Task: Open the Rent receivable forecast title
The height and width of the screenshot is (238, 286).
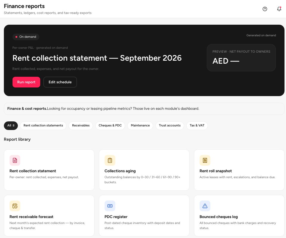Action: tap(31, 217)
